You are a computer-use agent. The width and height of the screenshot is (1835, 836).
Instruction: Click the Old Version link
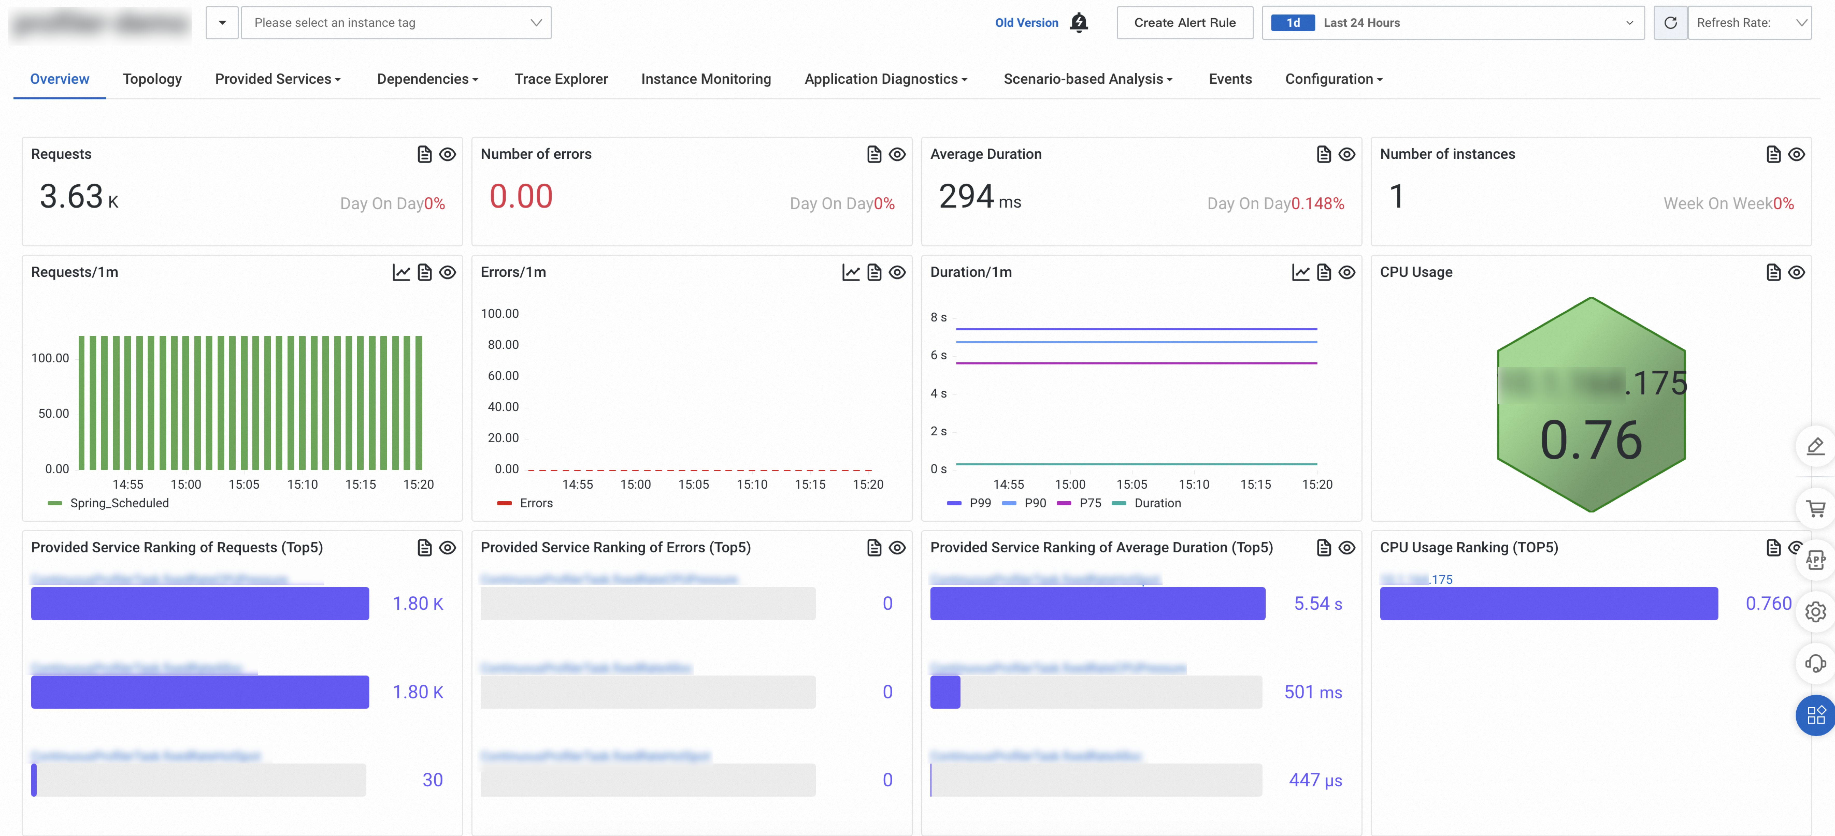tap(1027, 23)
